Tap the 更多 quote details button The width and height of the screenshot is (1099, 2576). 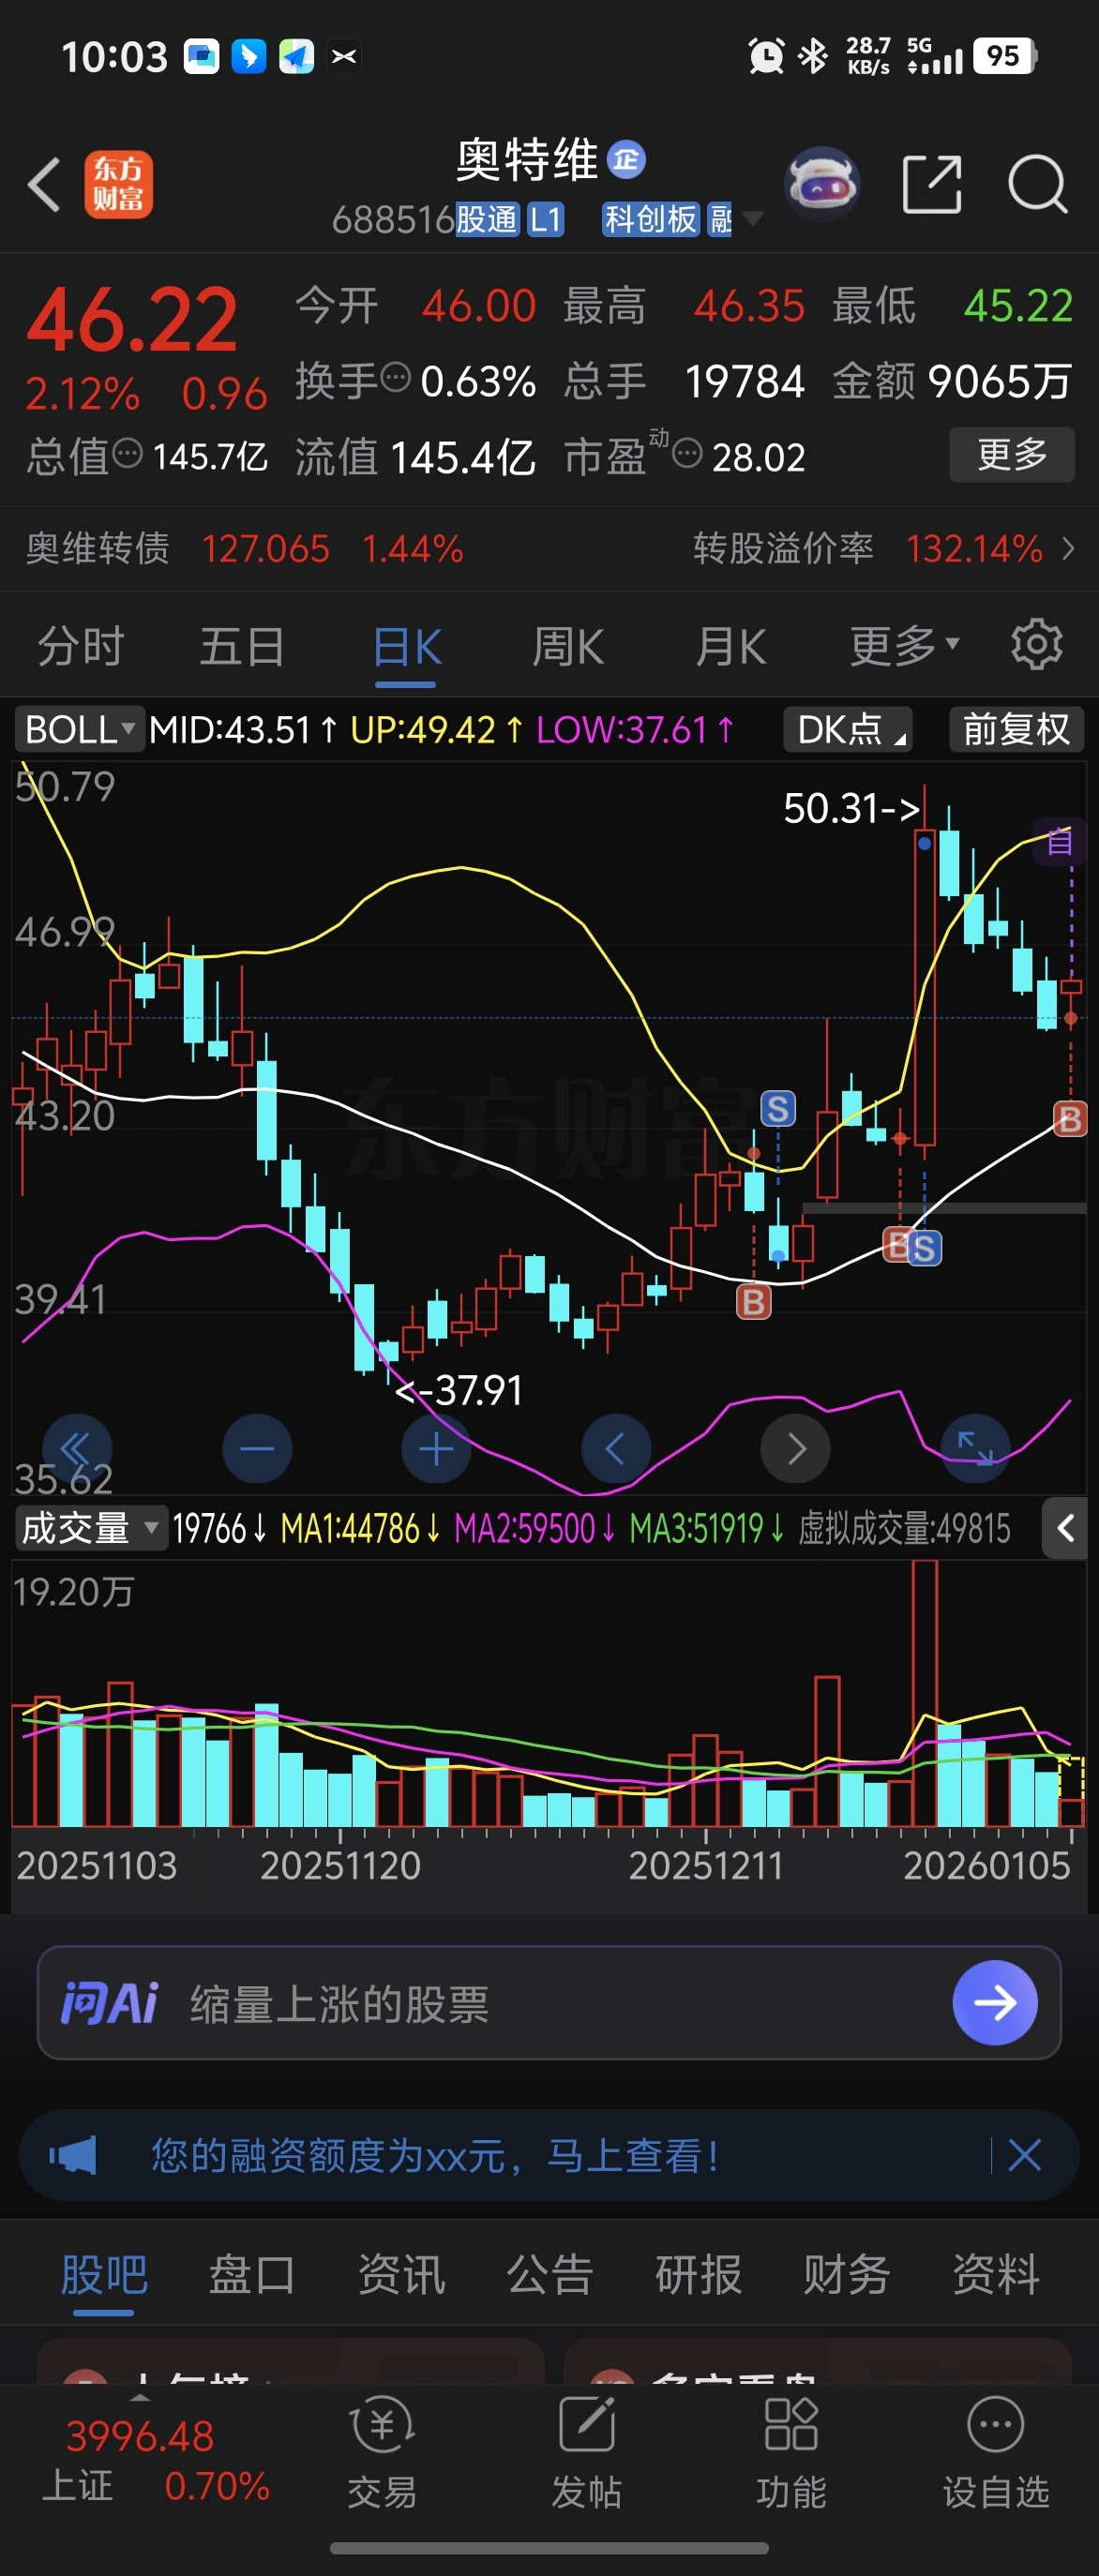point(1012,454)
